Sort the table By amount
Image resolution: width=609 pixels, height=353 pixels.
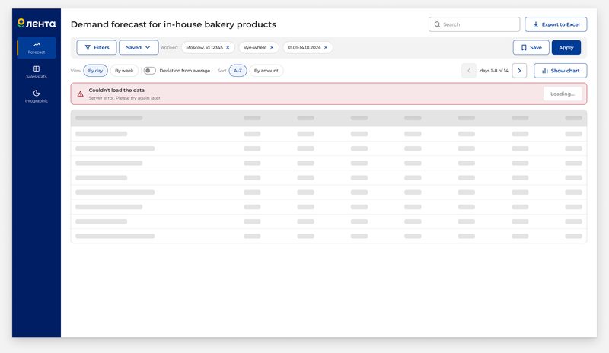[x=266, y=71]
